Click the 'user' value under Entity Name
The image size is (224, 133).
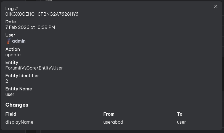click(10, 95)
